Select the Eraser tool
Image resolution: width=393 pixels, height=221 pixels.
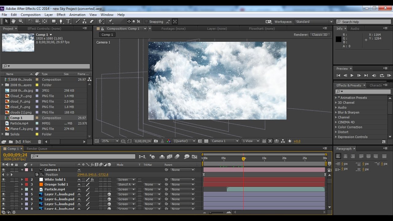point(92,21)
